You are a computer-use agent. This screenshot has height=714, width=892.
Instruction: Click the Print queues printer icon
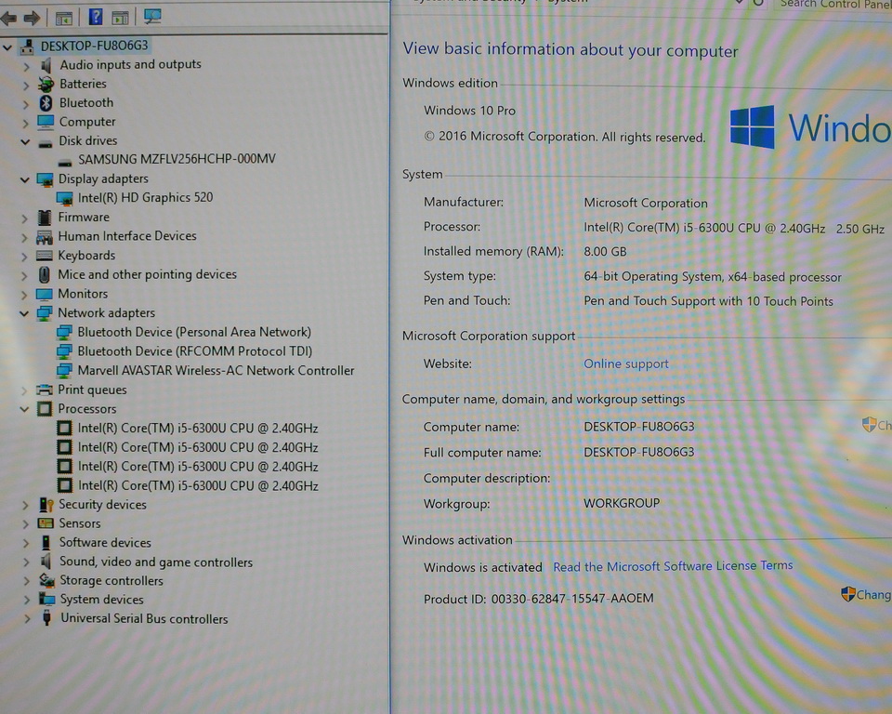click(x=44, y=390)
